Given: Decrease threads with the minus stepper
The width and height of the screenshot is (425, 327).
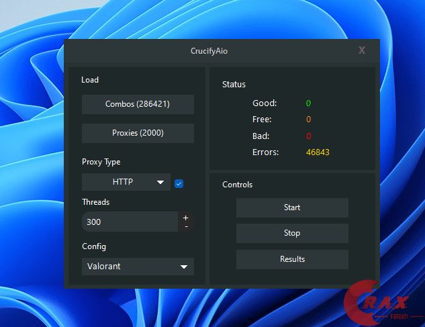Looking at the screenshot, I should click(x=186, y=226).
